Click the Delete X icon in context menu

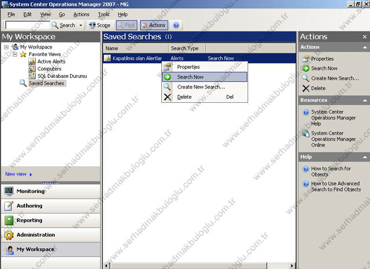167,97
